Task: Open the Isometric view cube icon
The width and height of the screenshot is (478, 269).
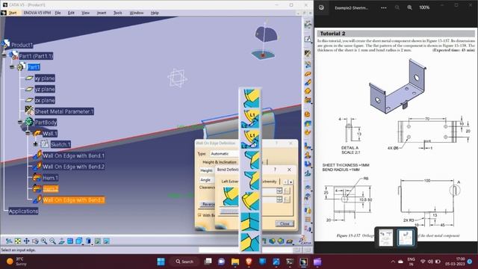Action: pyautogui.click(x=79, y=241)
